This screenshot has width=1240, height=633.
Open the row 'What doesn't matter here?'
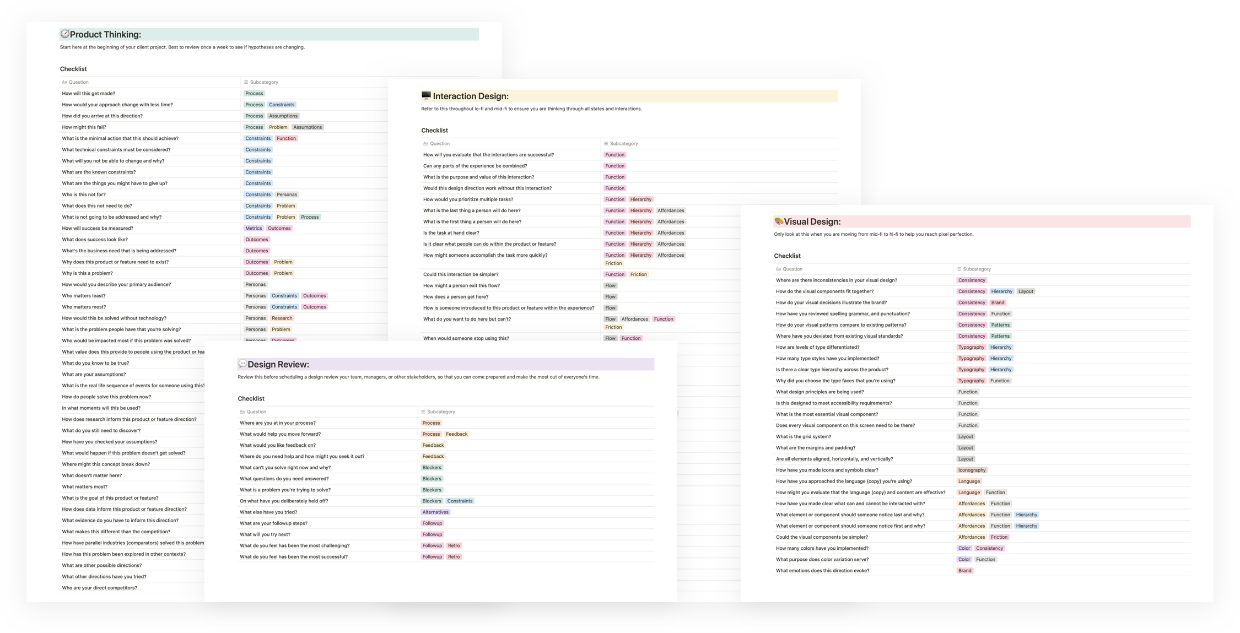92,475
